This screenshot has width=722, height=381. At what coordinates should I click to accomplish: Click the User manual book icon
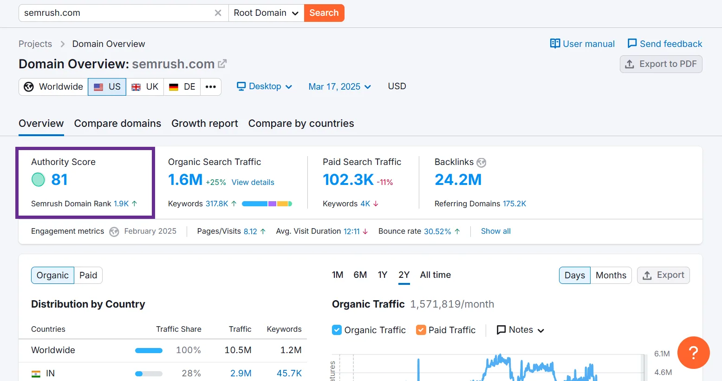(555, 44)
